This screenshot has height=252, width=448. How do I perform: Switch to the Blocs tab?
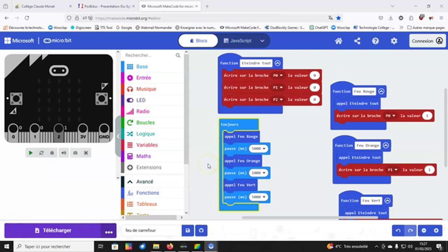tap(198, 41)
